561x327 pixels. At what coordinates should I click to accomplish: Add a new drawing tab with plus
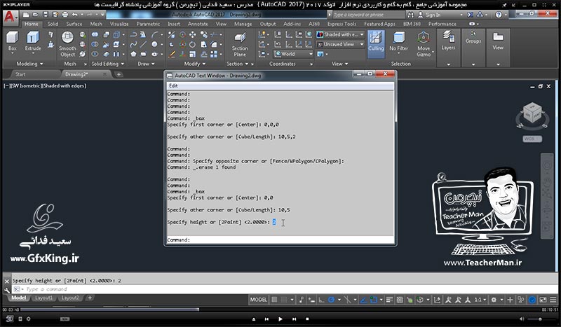[x=119, y=74]
